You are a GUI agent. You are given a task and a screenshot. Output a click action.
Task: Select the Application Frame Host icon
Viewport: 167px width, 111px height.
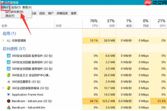click(x=9, y=94)
